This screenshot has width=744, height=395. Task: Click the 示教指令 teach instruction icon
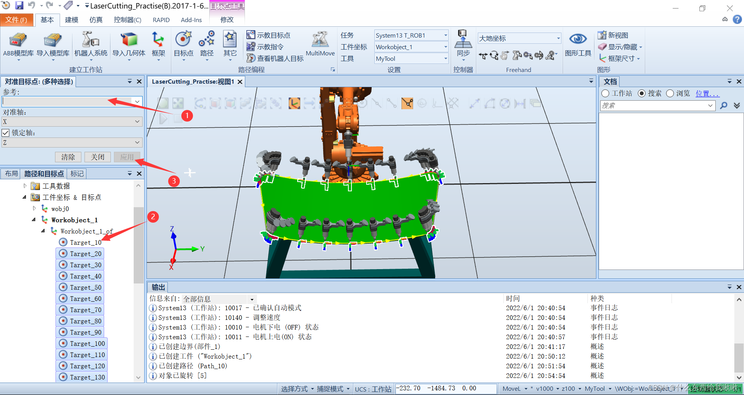pos(251,46)
